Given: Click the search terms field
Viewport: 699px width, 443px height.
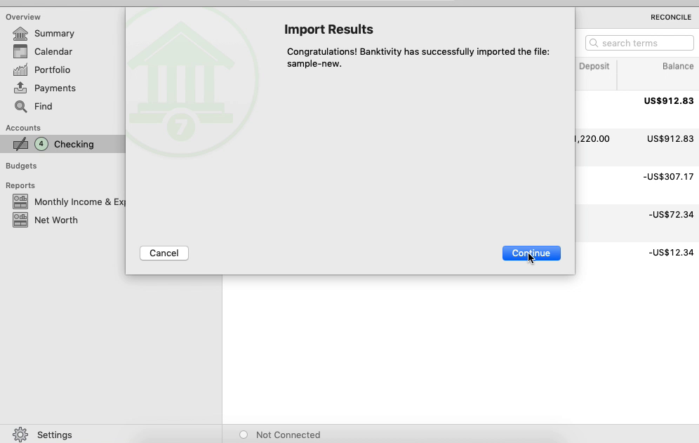Looking at the screenshot, I should 639,43.
